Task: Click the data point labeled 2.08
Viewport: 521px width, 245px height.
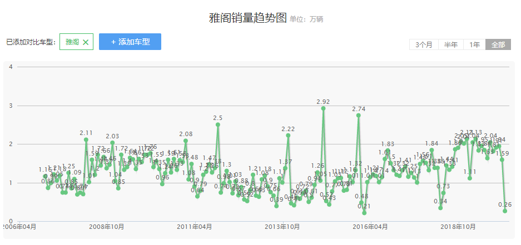Action: click(x=186, y=141)
